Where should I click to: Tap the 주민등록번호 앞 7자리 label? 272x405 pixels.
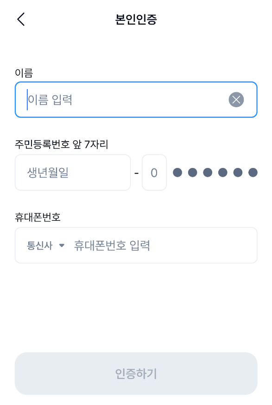pyautogui.click(x=62, y=144)
